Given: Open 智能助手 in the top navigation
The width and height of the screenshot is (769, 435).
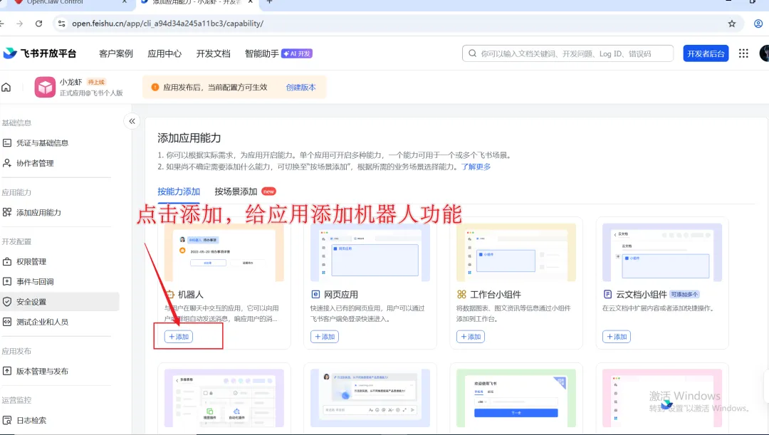Looking at the screenshot, I should [262, 53].
